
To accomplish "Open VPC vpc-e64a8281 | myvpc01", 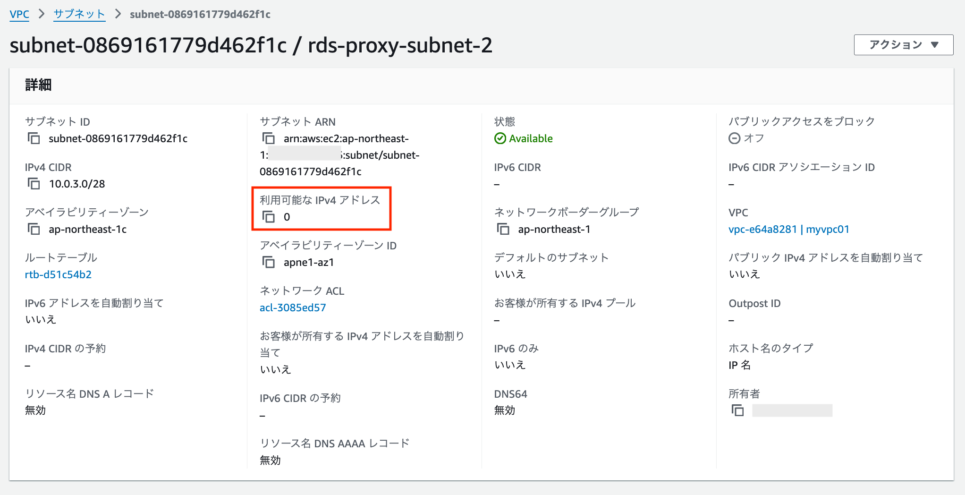I will click(789, 229).
